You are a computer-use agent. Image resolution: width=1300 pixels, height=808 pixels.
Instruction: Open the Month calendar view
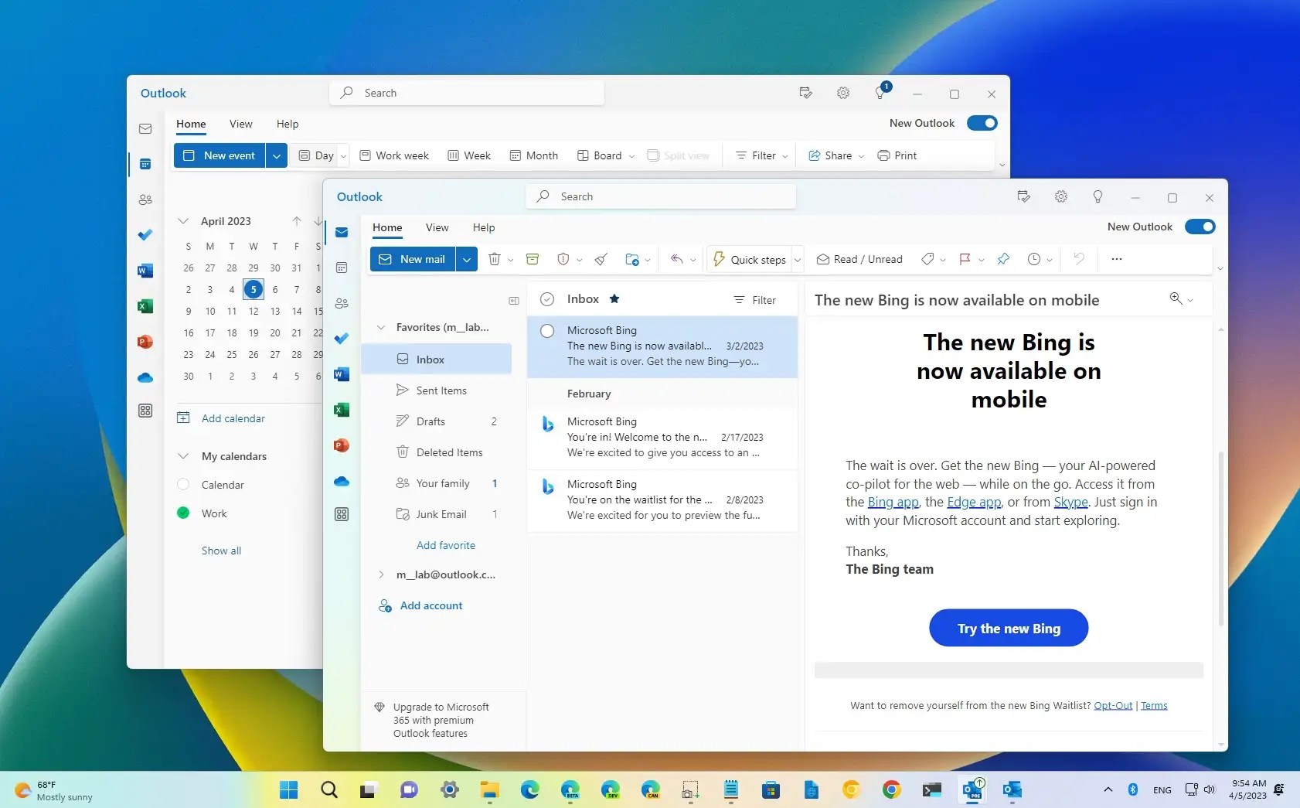pyautogui.click(x=534, y=155)
